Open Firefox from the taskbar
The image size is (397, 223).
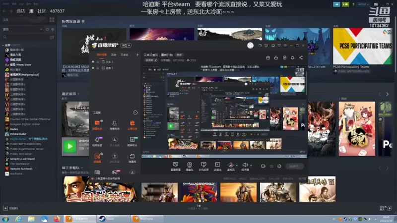[57, 219]
